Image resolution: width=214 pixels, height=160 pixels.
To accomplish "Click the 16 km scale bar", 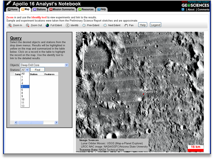I will [196, 148].
